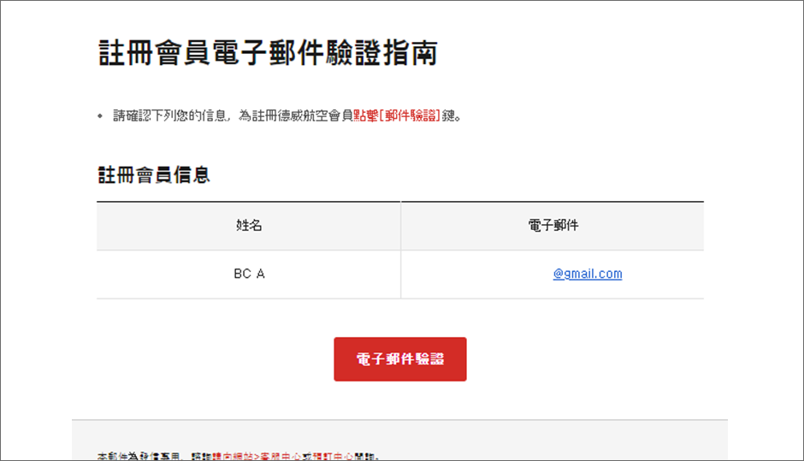
Task: Click the horizontal line atop the gray footer
Action: 399,420
